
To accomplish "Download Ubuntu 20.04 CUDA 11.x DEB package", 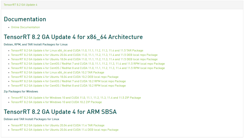I will 84,55.
